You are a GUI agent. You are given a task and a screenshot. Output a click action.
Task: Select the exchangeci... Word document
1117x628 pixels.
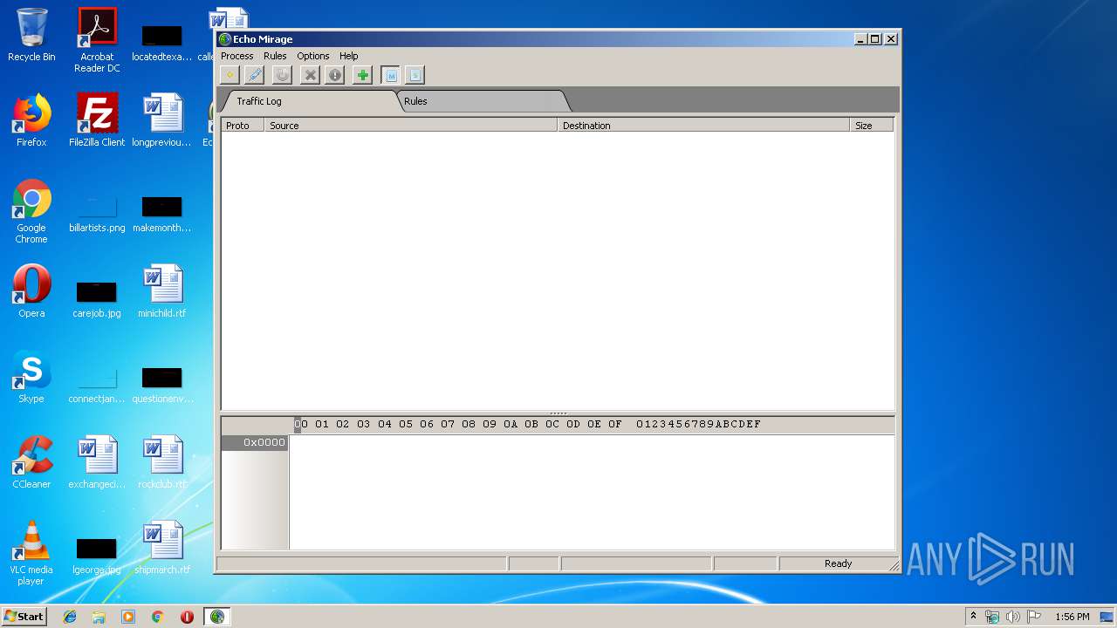pos(97,461)
